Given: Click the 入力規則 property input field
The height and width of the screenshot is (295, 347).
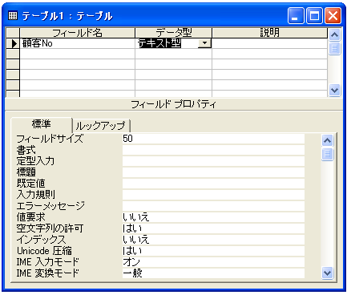Looking at the screenshot, I should (213, 195).
